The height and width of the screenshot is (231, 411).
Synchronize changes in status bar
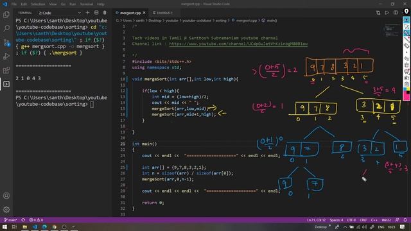pyautogui.click(x=23, y=219)
